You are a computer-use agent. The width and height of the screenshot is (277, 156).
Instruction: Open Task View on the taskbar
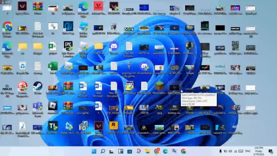[112, 151]
